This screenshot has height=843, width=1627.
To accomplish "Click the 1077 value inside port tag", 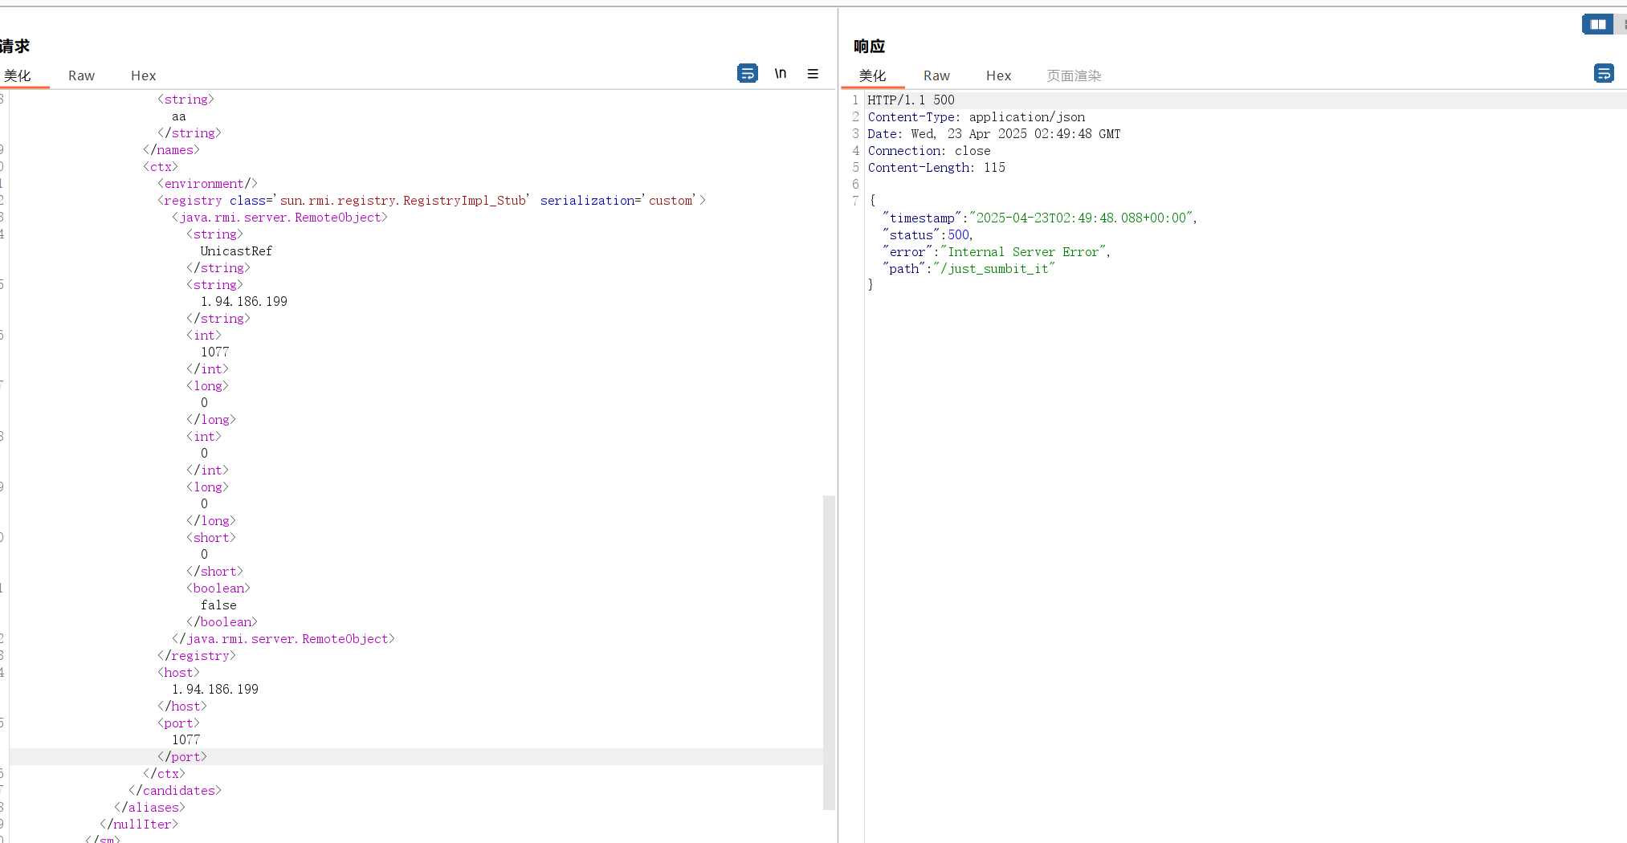I will [186, 740].
